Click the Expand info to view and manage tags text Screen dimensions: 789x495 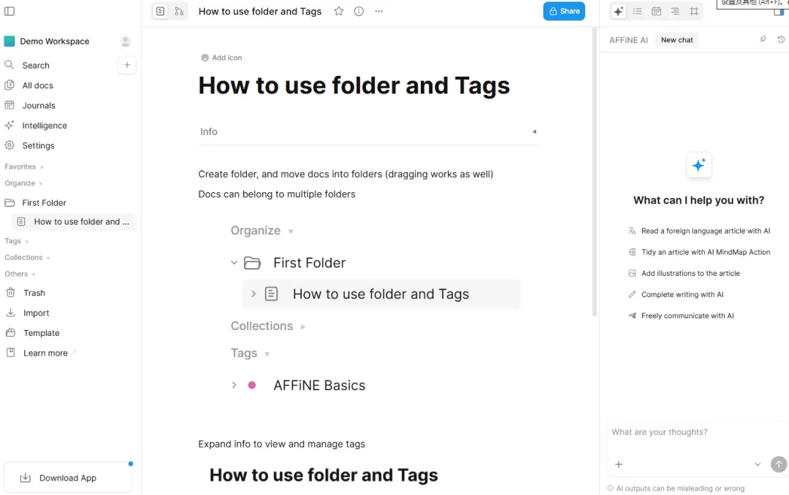tap(282, 444)
